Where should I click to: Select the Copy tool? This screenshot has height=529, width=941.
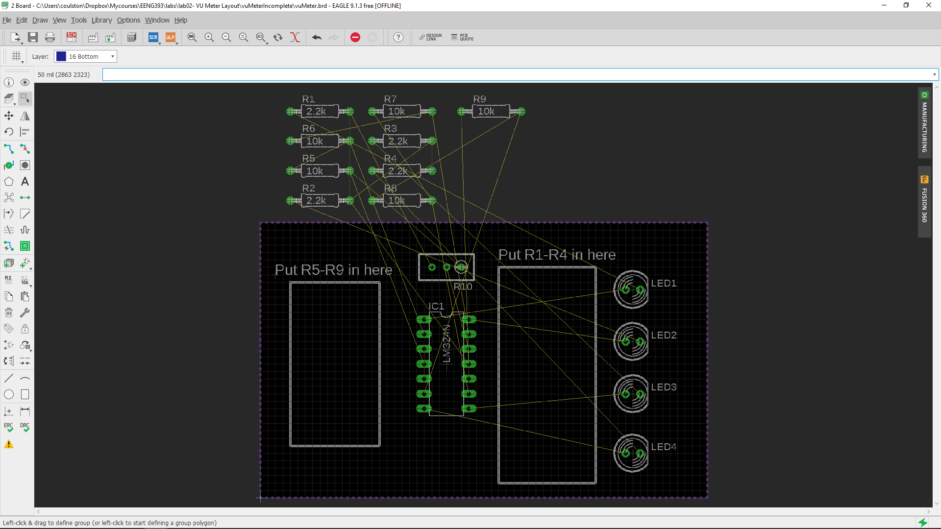(x=9, y=296)
